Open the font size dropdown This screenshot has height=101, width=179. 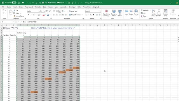44,11
